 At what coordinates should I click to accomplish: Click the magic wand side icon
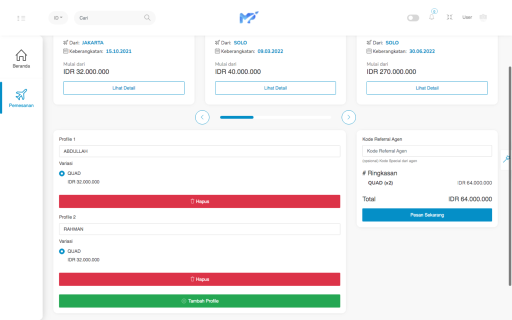coord(506,158)
